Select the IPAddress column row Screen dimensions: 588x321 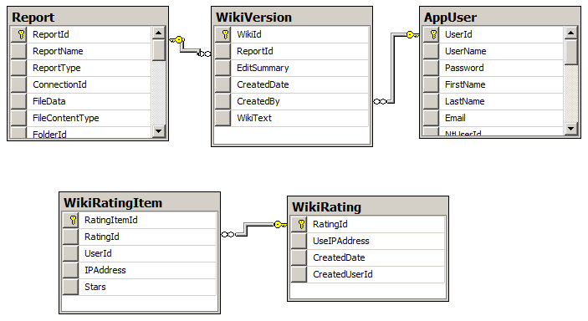[140, 270]
